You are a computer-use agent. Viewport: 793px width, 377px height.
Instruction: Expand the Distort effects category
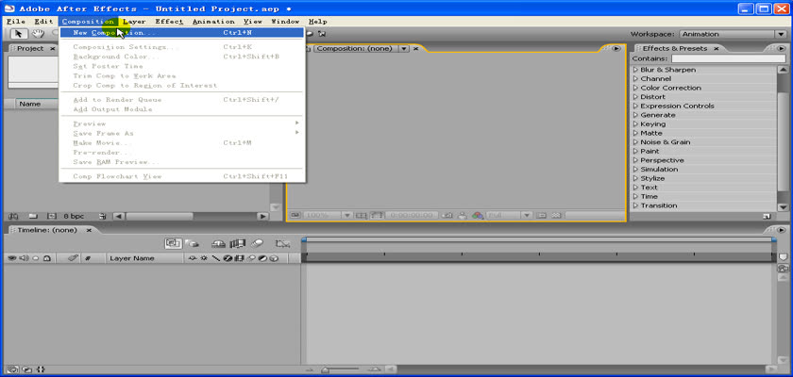point(635,97)
